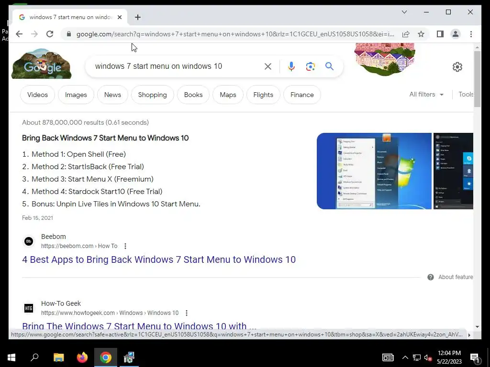Image resolution: width=490 pixels, height=367 pixels.
Task: Click the address bar URL
Action: (235, 34)
